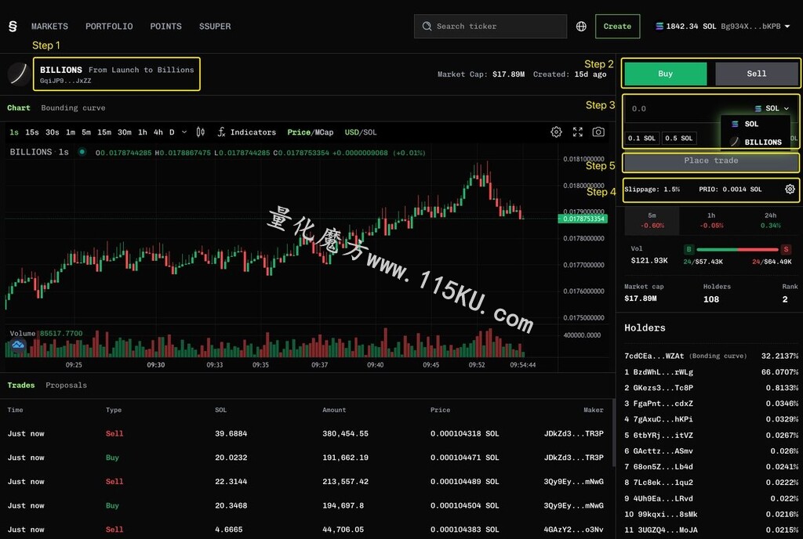Click the buy/sell volume ratio bar
Screen dimensions: 803x539
click(x=737, y=250)
